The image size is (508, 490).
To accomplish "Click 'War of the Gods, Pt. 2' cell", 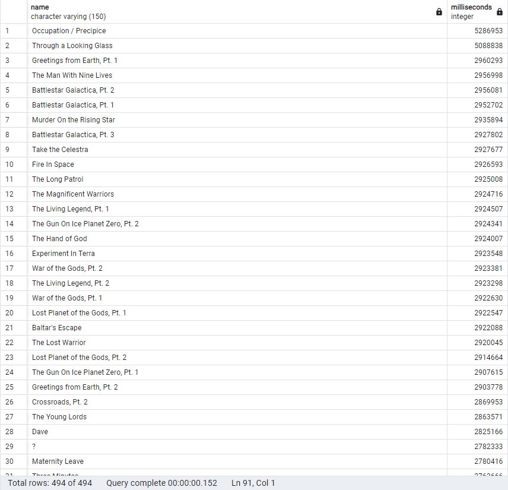I will (x=237, y=268).
